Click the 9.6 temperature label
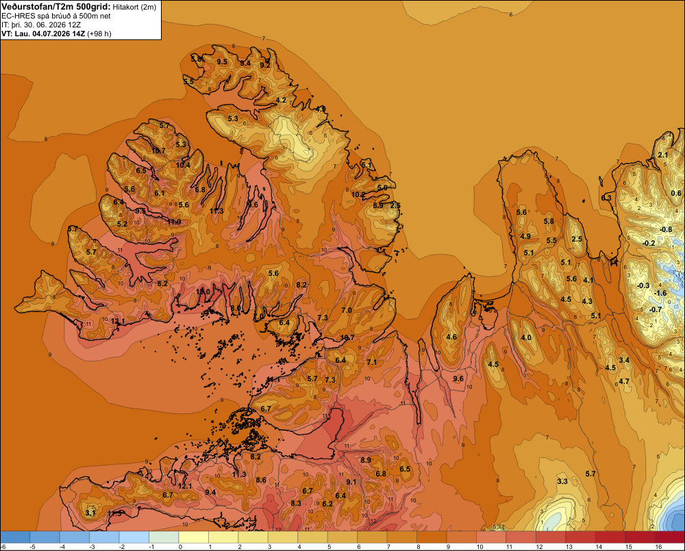The height and width of the screenshot is (551, 685). tap(458, 379)
